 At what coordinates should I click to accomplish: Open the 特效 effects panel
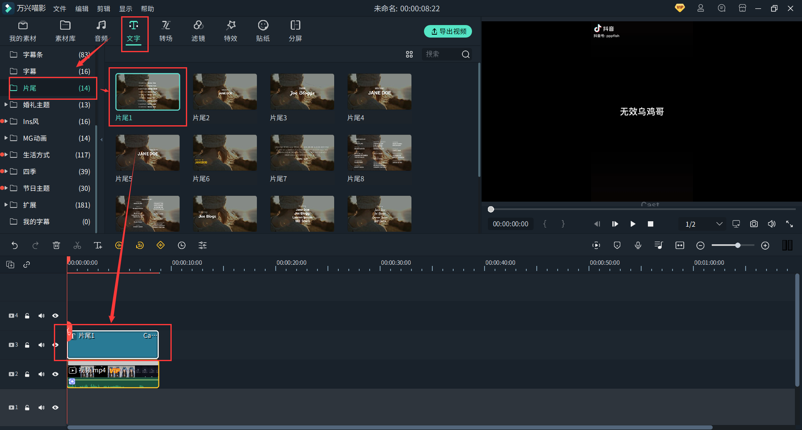(x=231, y=31)
